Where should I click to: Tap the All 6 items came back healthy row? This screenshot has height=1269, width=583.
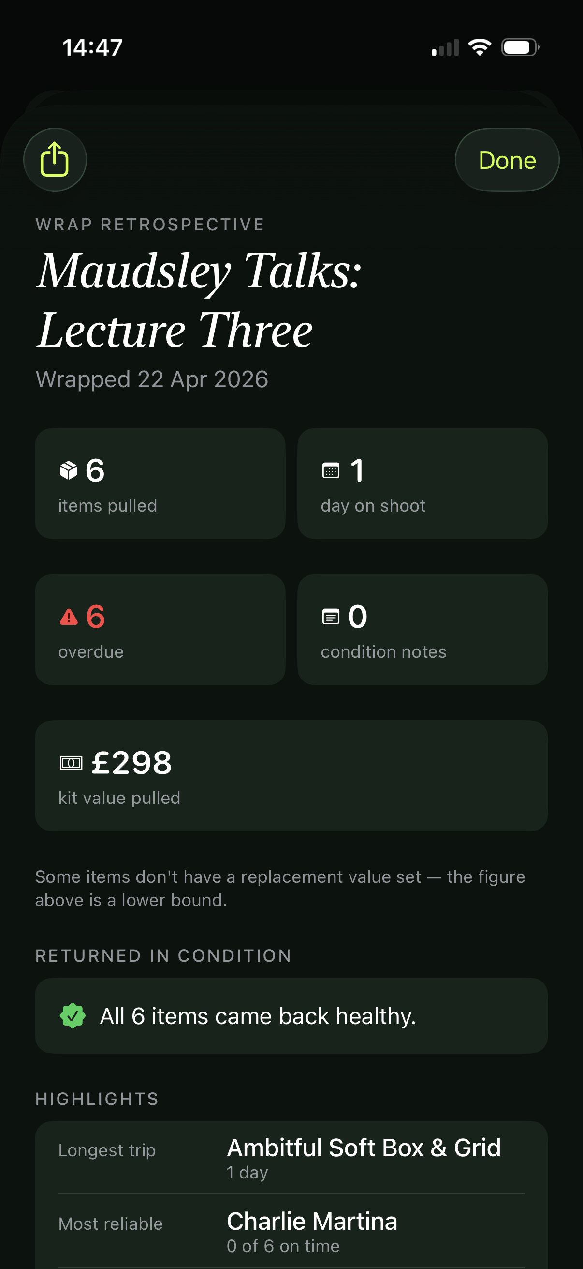click(291, 1016)
